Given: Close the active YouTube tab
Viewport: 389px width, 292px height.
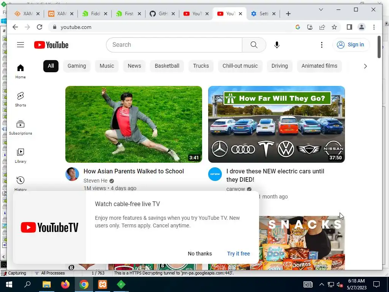Looking at the screenshot, I should click(240, 14).
